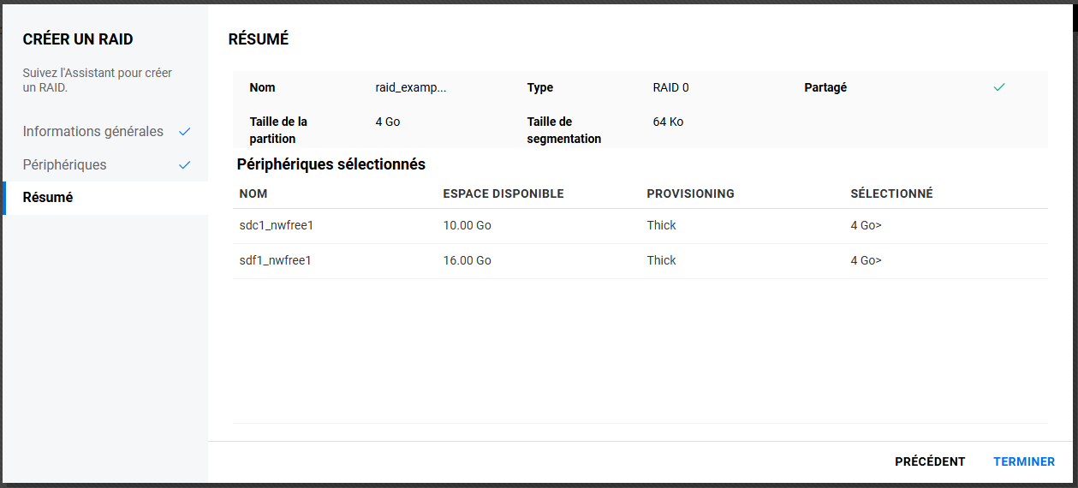
Task: Select the sdc1_nwfree1 device row
Action: (x=275, y=226)
